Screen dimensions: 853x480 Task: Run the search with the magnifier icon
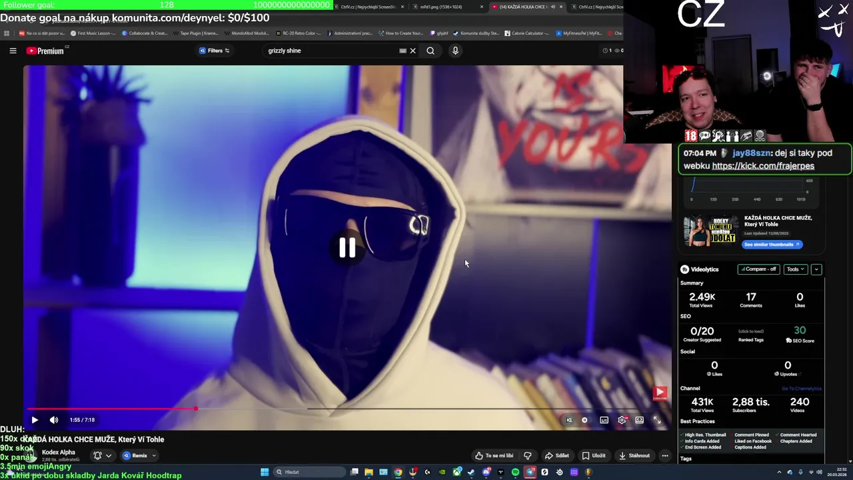pyautogui.click(x=430, y=51)
